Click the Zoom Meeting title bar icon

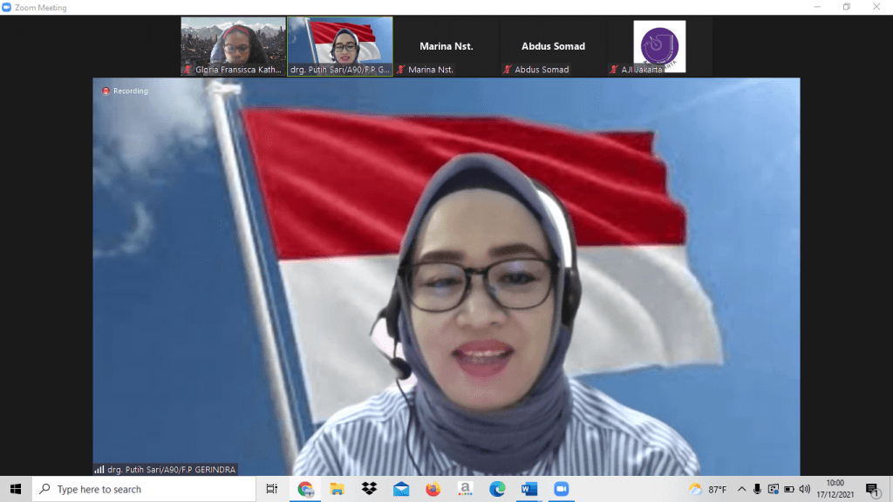7,7
